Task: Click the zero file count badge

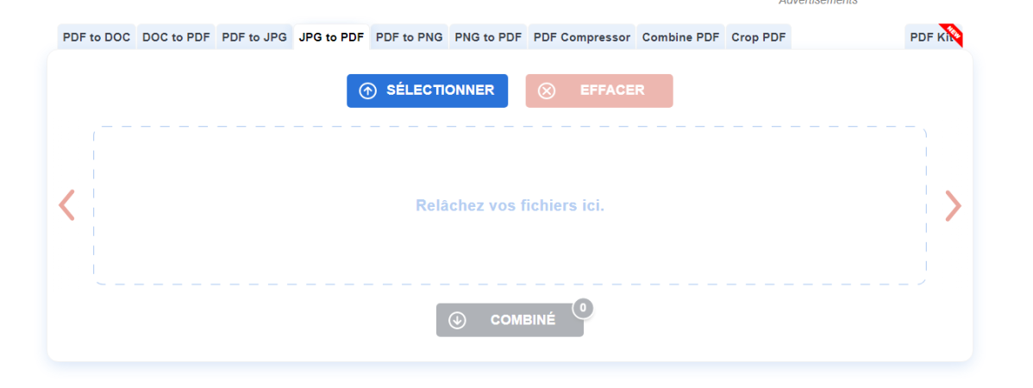Action: [x=583, y=308]
